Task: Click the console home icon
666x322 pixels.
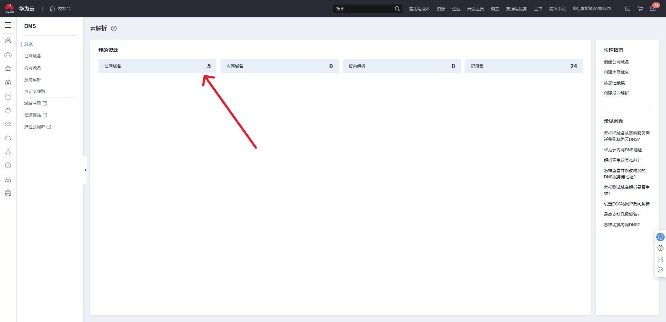Action: click(x=52, y=9)
